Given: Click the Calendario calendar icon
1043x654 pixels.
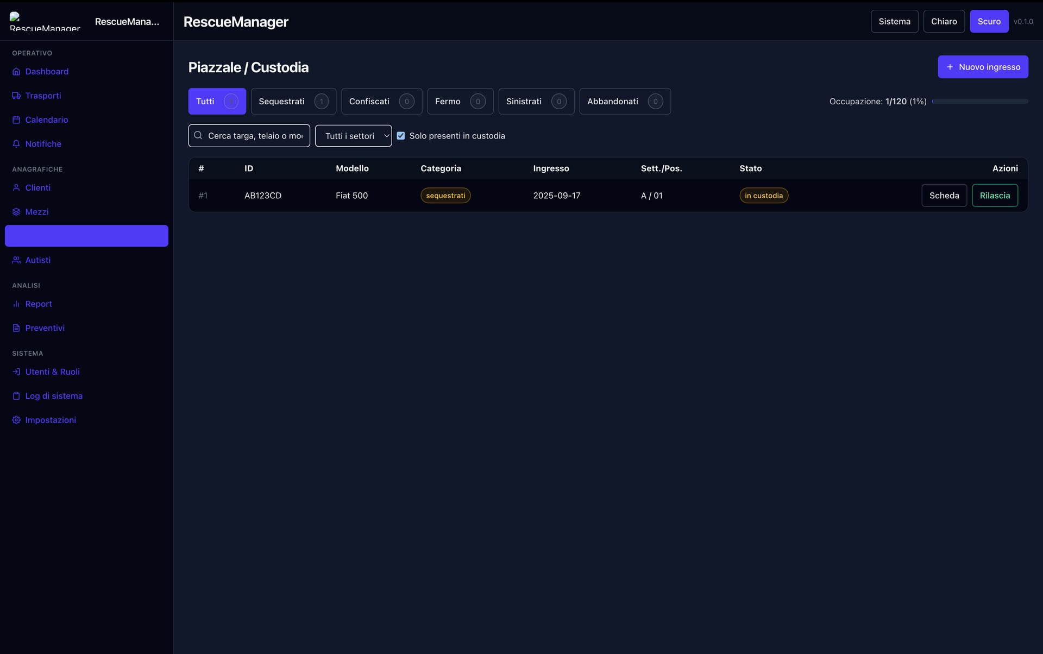Looking at the screenshot, I should click(16, 120).
